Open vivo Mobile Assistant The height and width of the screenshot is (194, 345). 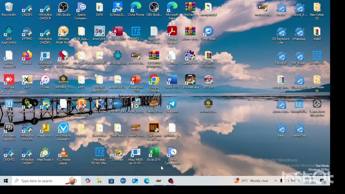coord(63,132)
